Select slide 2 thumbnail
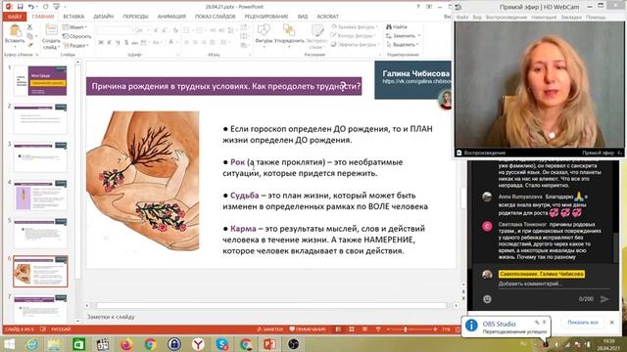Image resolution: width=627 pixels, height=352 pixels. click(x=40, y=119)
